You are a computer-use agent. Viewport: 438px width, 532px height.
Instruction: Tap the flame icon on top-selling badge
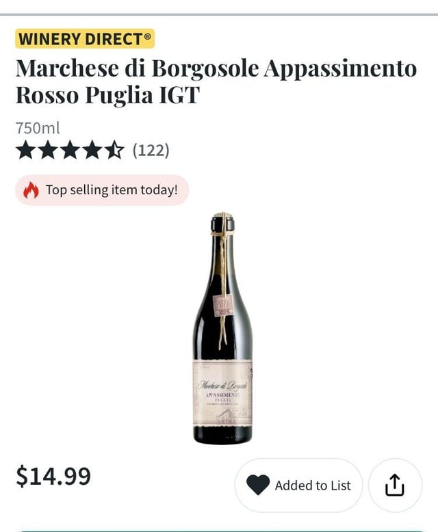point(31,190)
